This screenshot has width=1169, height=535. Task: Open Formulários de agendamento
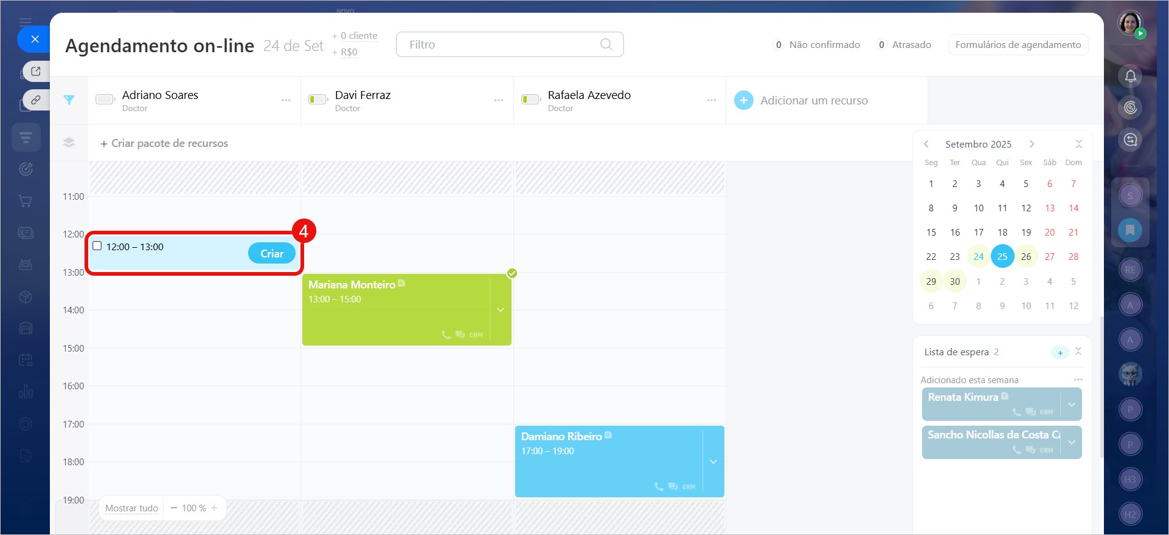click(1018, 44)
